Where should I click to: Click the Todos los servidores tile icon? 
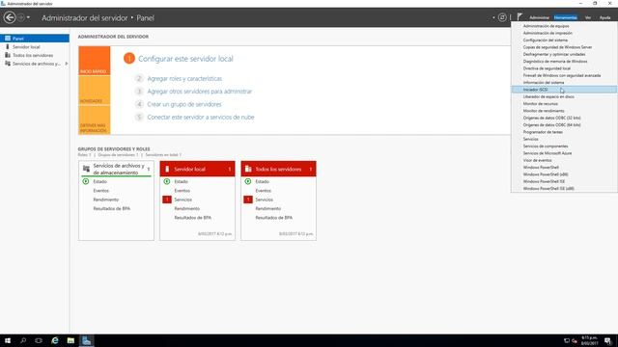pyautogui.click(x=248, y=169)
